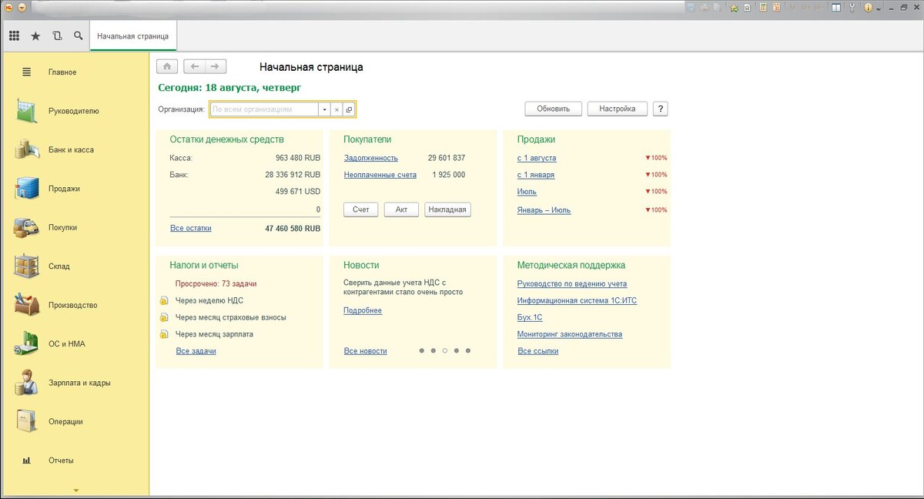This screenshot has height=499, width=924.
Task: Click the Настройка button
Action: pyautogui.click(x=617, y=109)
